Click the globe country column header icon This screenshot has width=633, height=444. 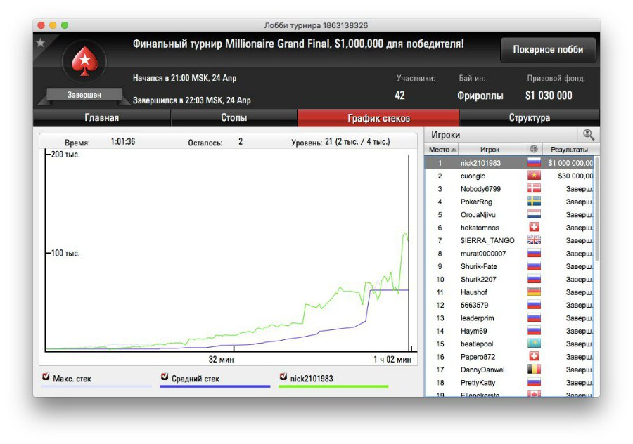pos(534,150)
